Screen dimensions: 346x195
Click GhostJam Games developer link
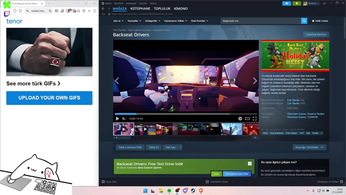point(297,114)
